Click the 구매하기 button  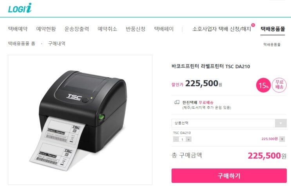tap(229, 175)
